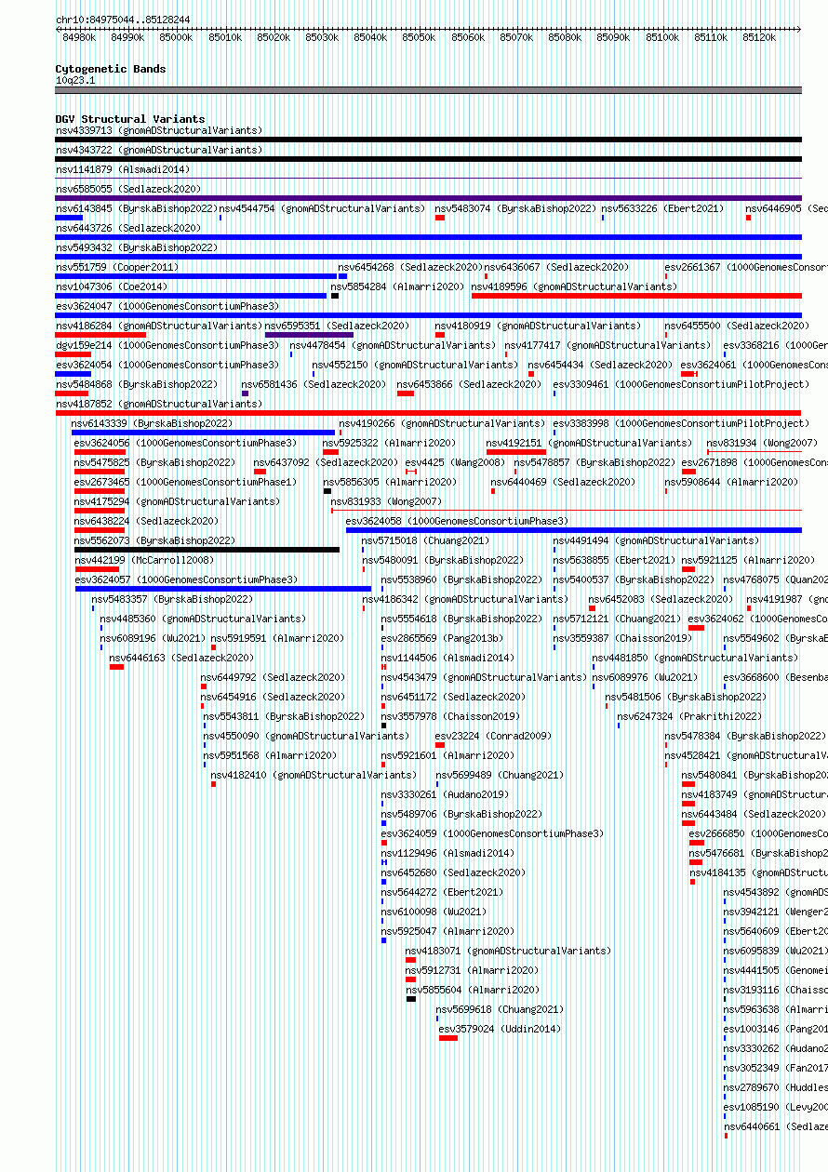
Task: Open variant esv4425 (Wang2008)
Action: (455, 462)
